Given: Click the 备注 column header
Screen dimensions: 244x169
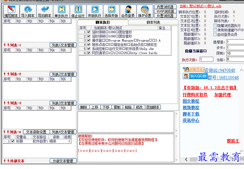Looking at the screenshot, I should 164,28.
